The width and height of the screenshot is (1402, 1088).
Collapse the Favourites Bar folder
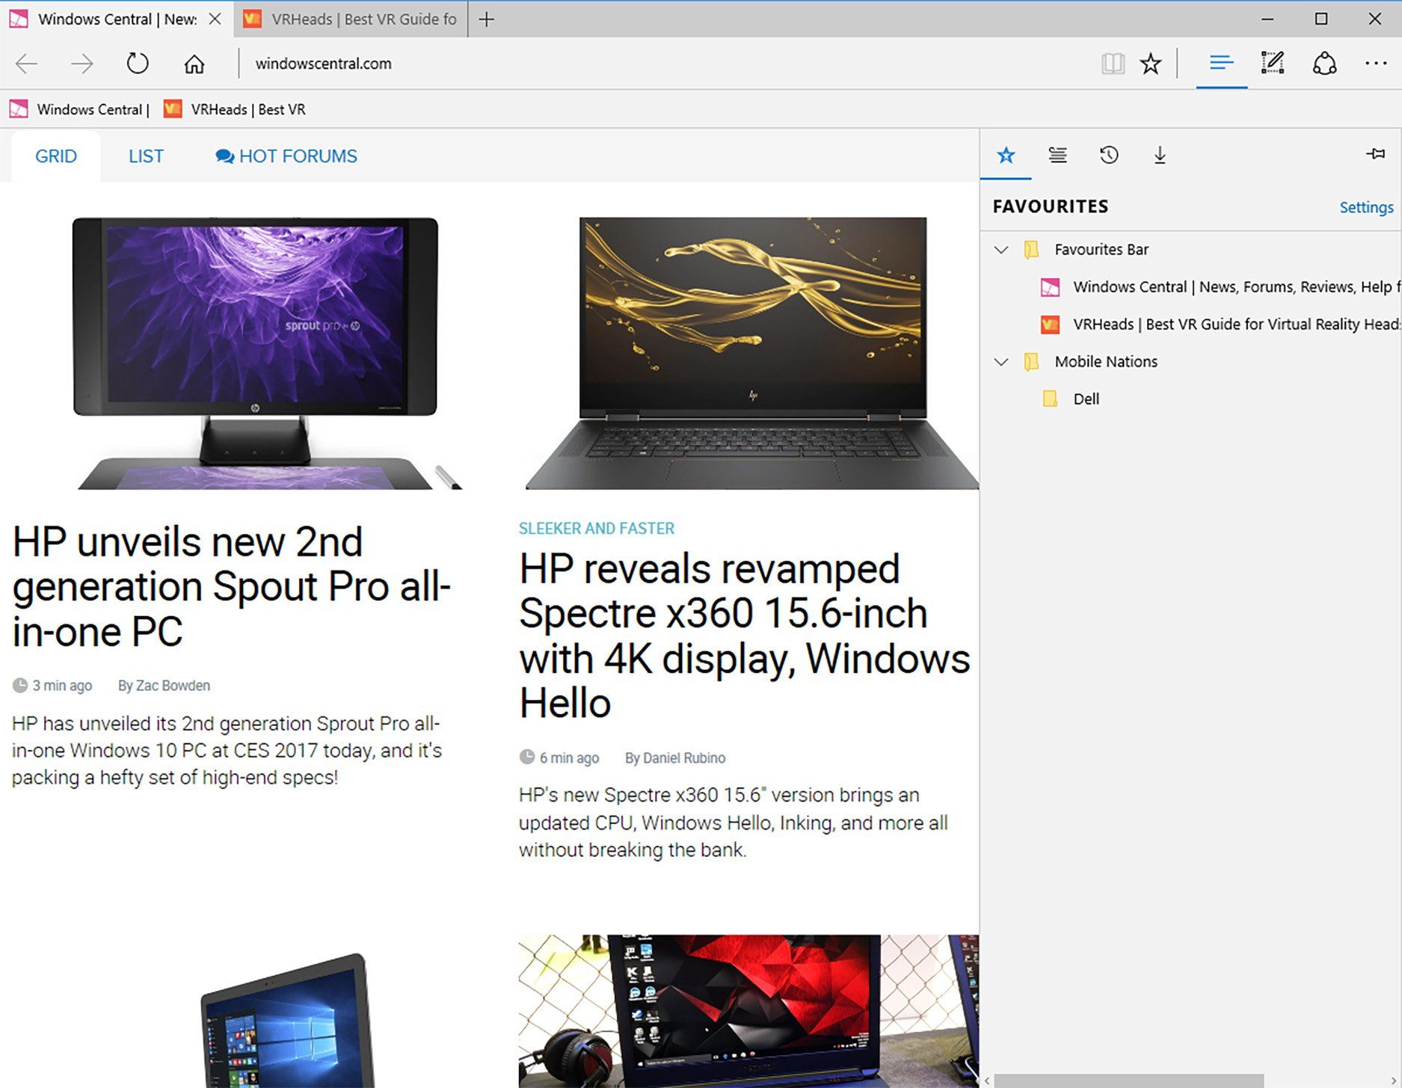click(1002, 249)
